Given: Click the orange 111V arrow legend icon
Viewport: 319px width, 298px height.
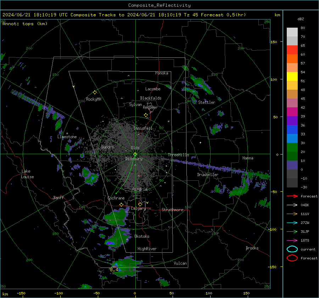Looking at the screenshot, I should coord(292,214).
